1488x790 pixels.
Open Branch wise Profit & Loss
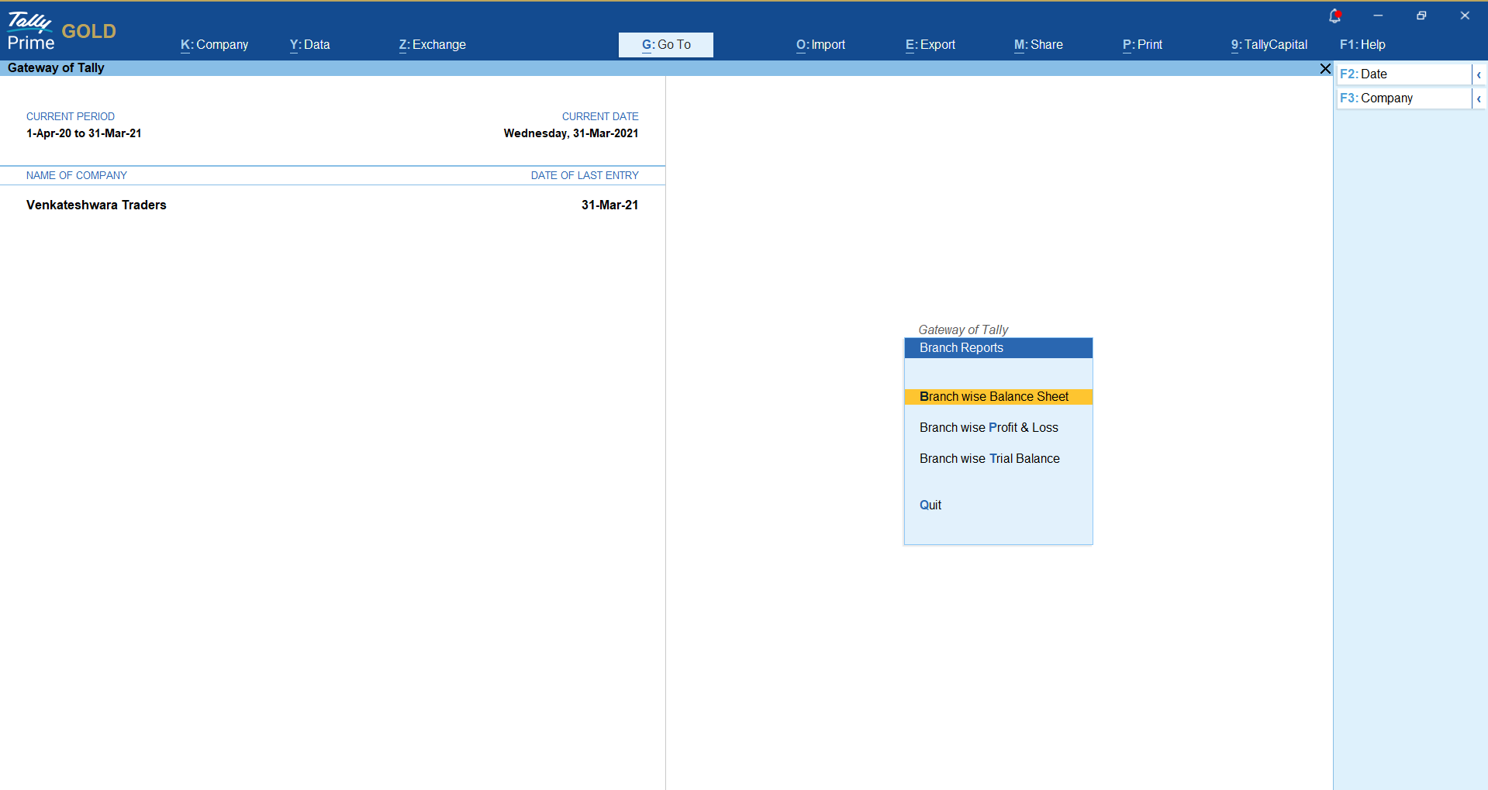[x=989, y=428]
